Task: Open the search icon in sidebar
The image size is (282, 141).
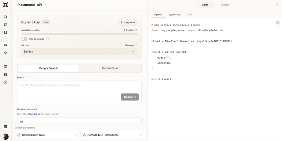Action: click(x=5, y=17)
